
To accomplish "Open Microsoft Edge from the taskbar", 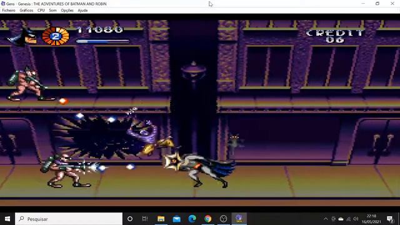I will (x=192, y=219).
